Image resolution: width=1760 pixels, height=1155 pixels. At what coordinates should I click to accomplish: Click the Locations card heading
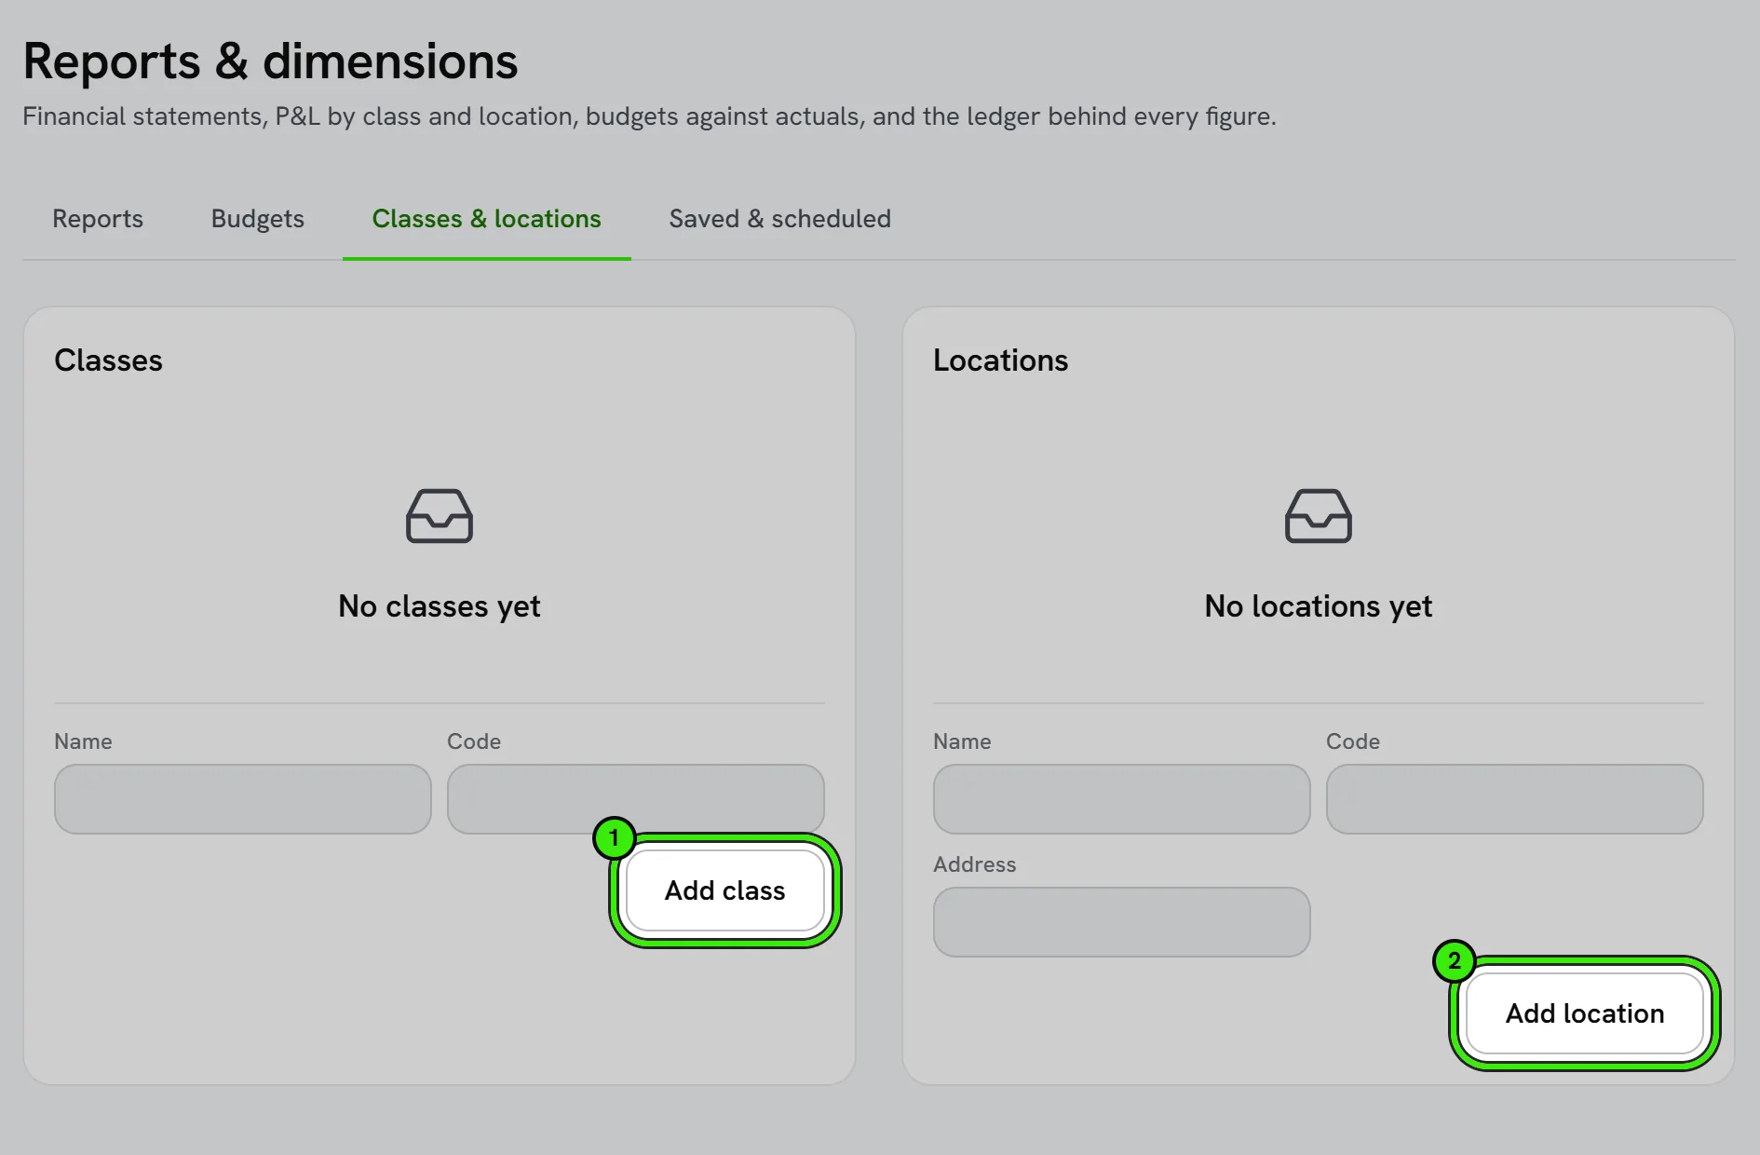1001,360
